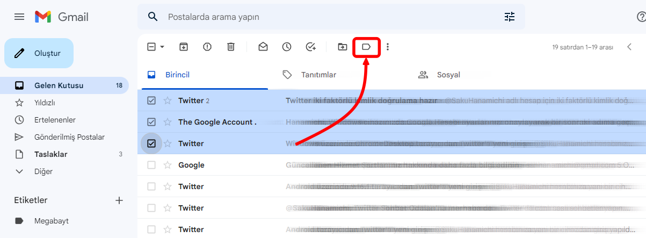Star The Google Account email

coord(168,122)
